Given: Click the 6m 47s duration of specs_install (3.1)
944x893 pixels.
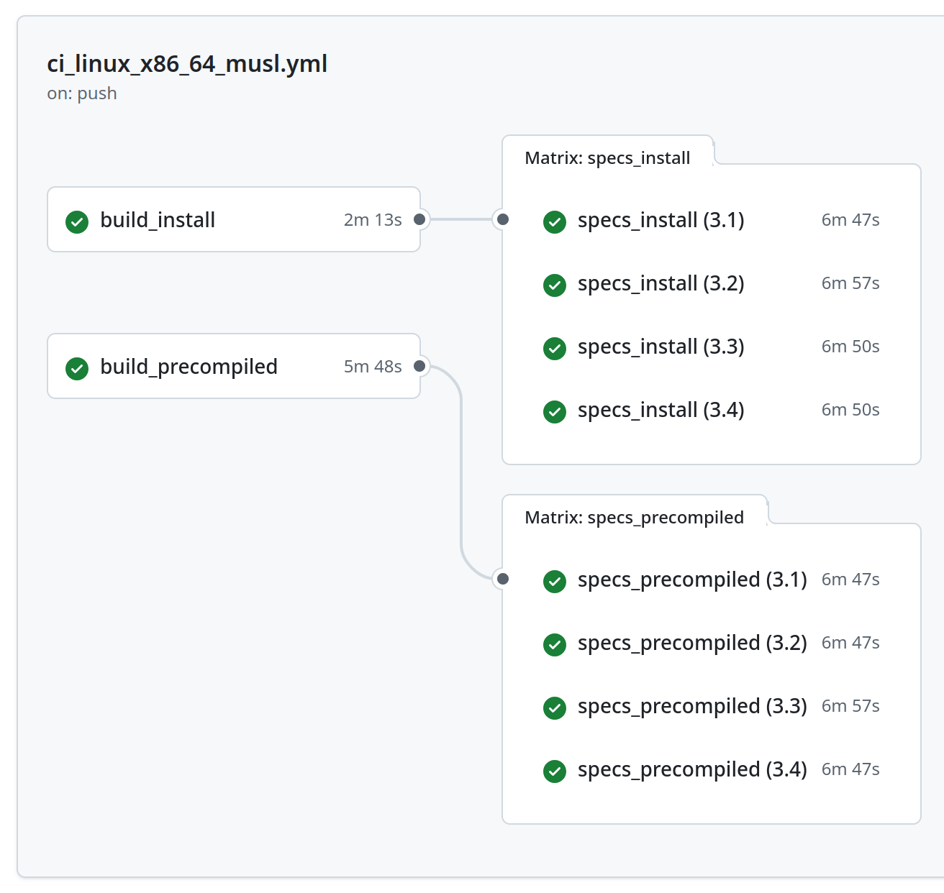Looking at the screenshot, I should click(x=850, y=220).
